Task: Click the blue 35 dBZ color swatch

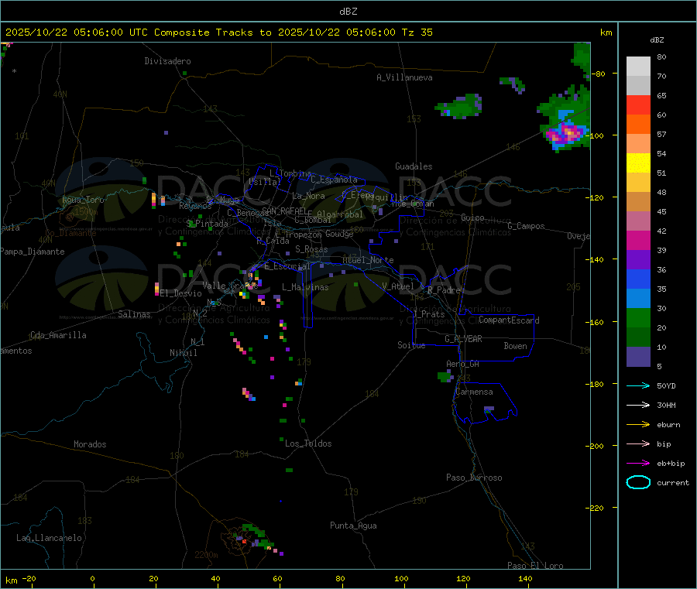Action: click(x=638, y=279)
